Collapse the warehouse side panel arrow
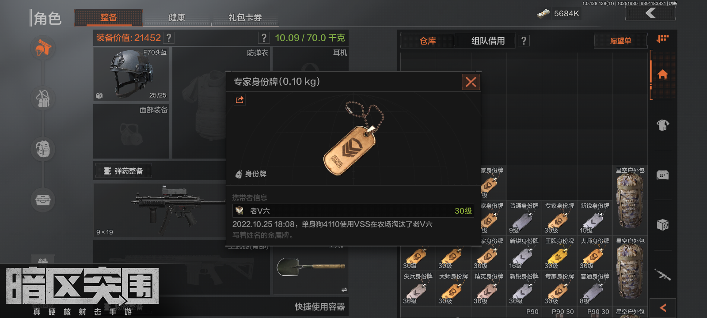 click(663, 308)
